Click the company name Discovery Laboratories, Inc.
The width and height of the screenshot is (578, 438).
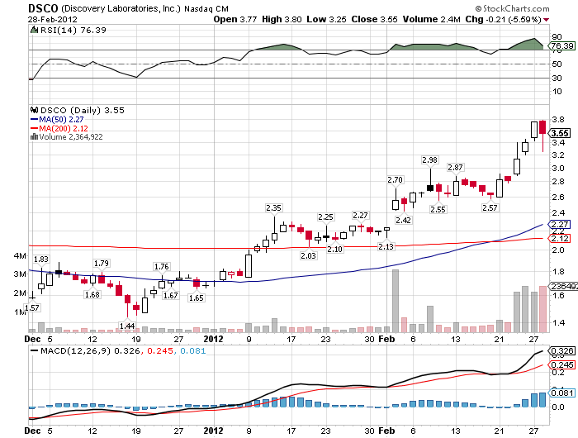coord(121,8)
